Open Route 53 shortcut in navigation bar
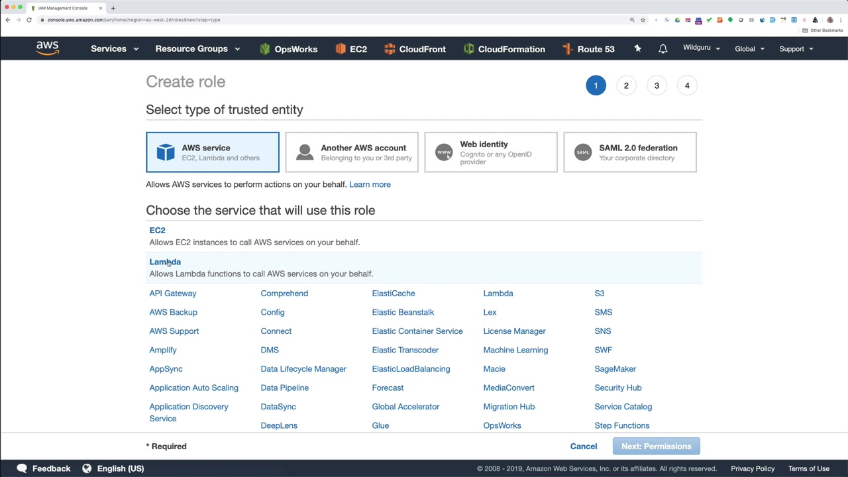This screenshot has height=477, width=848. click(x=588, y=49)
